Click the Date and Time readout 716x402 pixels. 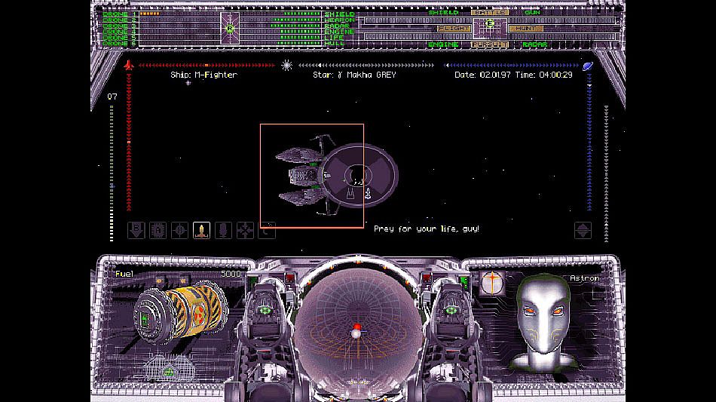tap(513, 75)
